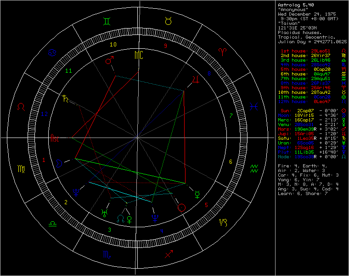The height and width of the screenshot is (276, 349).
Task: Select the green Mercury symbol in the chart
Action: pyautogui.click(x=197, y=195)
